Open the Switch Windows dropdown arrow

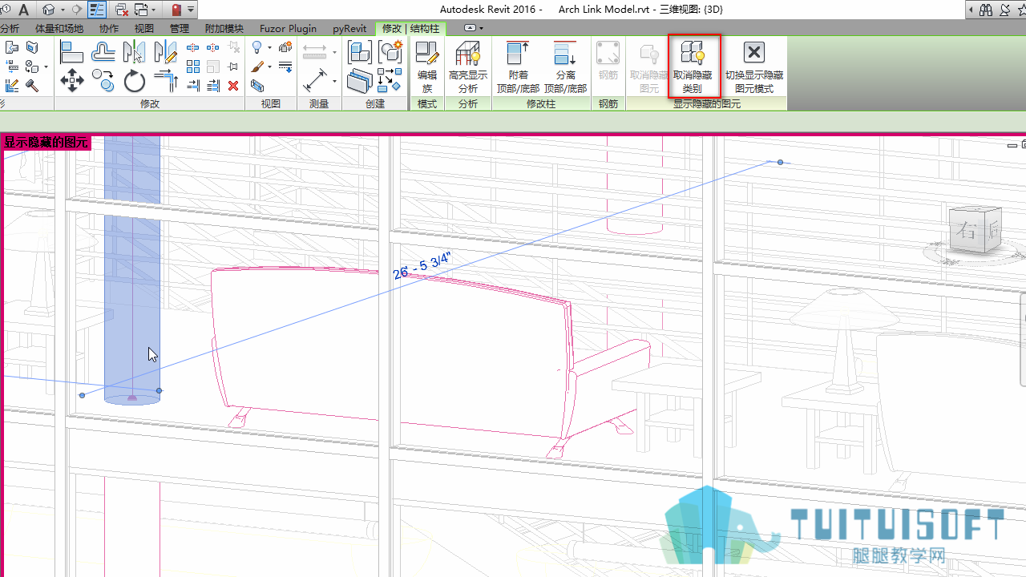click(152, 10)
